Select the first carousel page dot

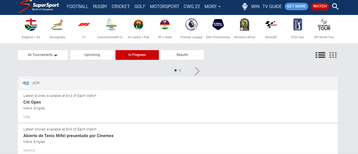[176, 70]
